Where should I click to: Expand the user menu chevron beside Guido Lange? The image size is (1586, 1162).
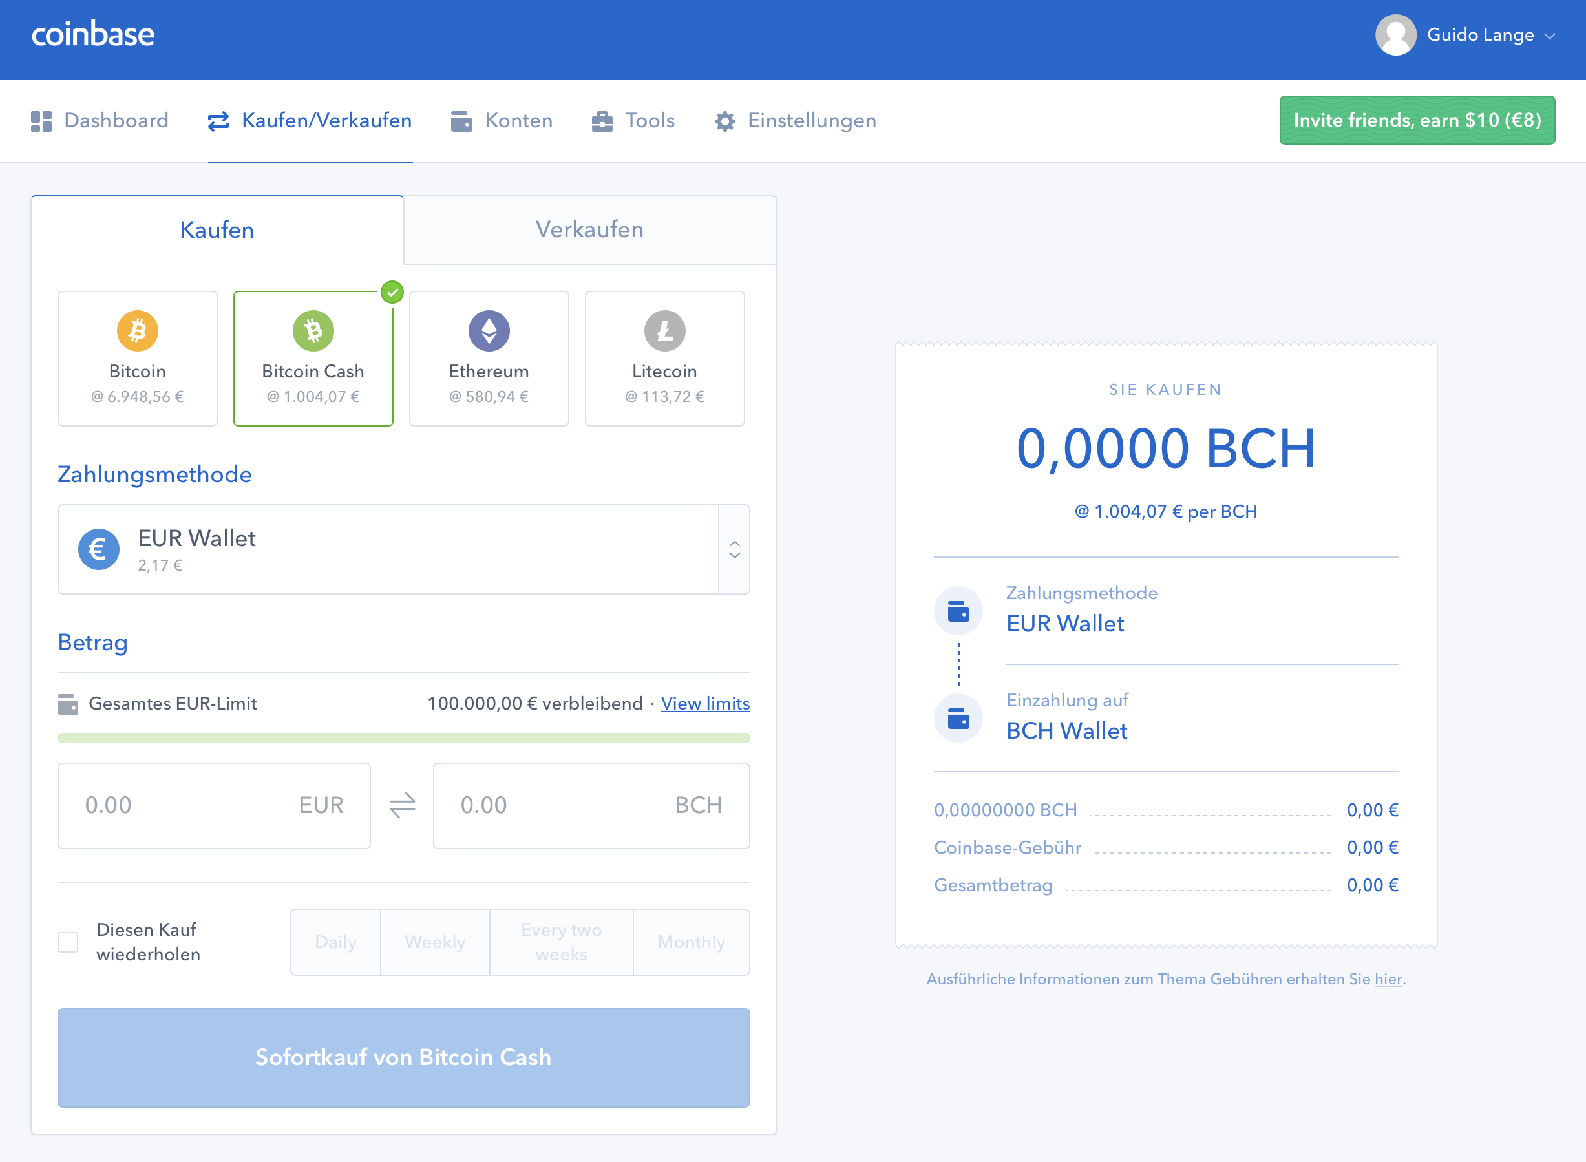tap(1549, 36)
